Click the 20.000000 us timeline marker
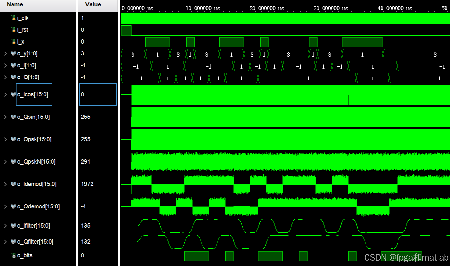 [267, 8]
